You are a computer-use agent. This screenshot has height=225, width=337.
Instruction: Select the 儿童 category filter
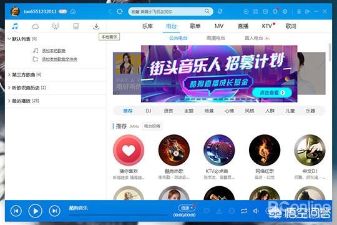(x=290, y=111)
